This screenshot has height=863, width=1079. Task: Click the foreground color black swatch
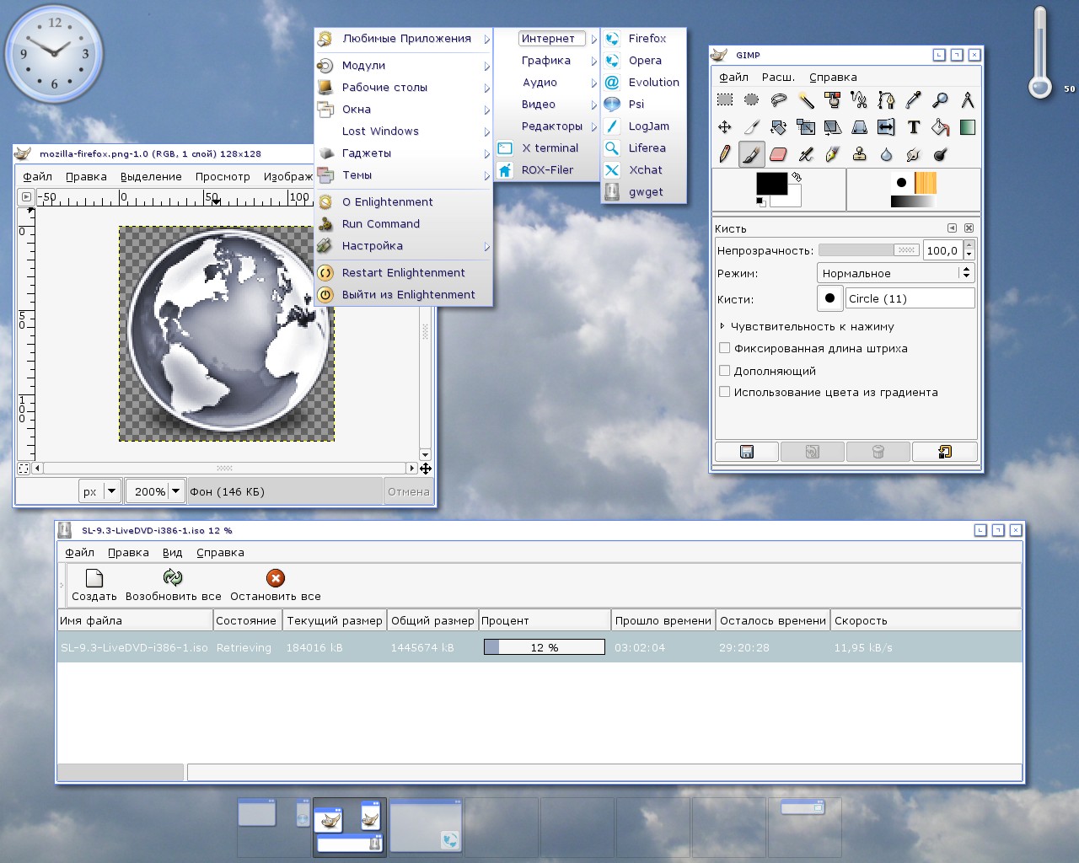771,183
